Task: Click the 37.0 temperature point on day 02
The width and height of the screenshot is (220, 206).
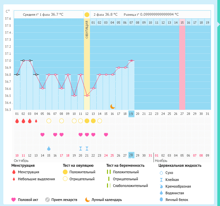Action: point(23,61)
